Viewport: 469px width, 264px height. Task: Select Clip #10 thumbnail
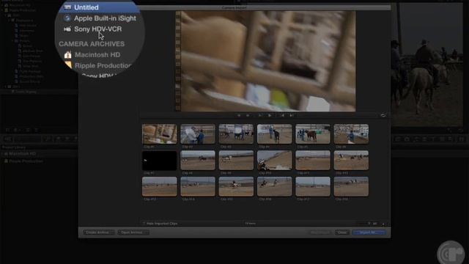point(275,161)
